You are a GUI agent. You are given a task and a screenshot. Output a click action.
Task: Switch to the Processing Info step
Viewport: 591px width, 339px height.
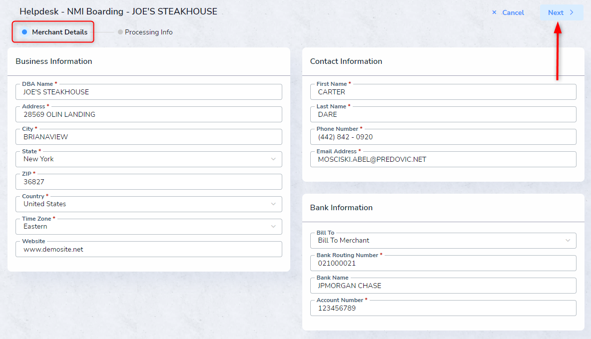tap(145, 32)
